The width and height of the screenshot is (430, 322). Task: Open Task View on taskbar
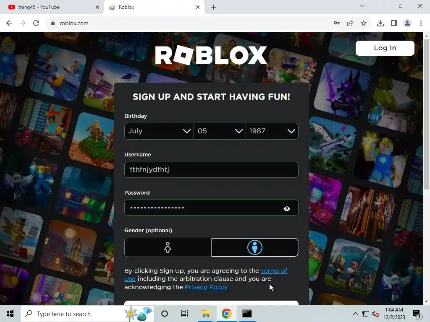click(x=185, y=314)
